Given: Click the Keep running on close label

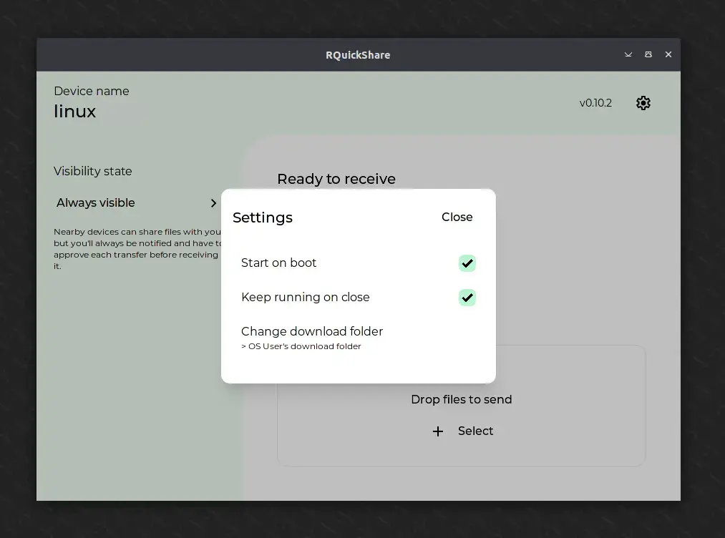Looking at the screenshot, I should point(306,297).
